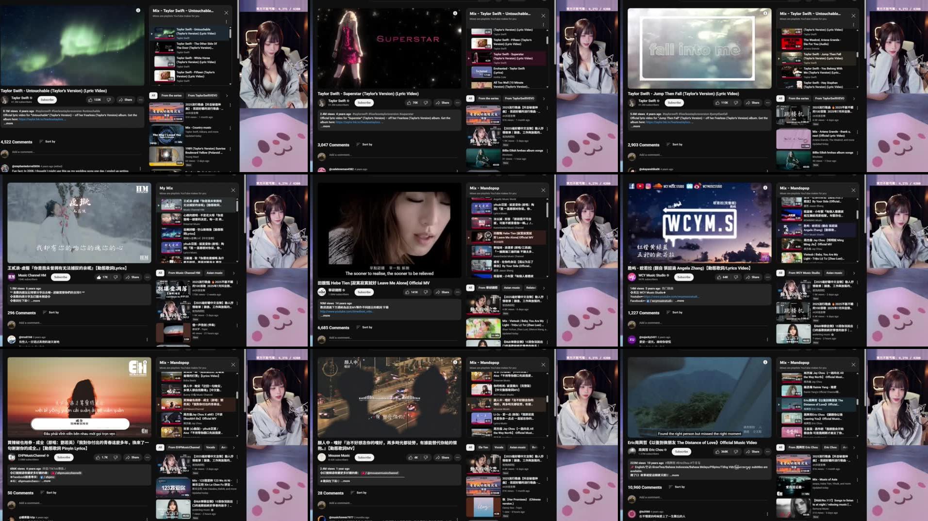Click the Hebe Tien Mandopop playlist scrollbar
This screenshot has height=521, width=928.
547,209
